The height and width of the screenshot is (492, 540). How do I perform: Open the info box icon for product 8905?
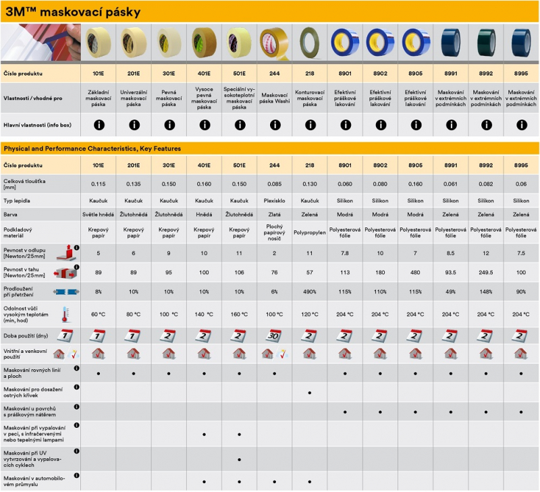(416, 125)
